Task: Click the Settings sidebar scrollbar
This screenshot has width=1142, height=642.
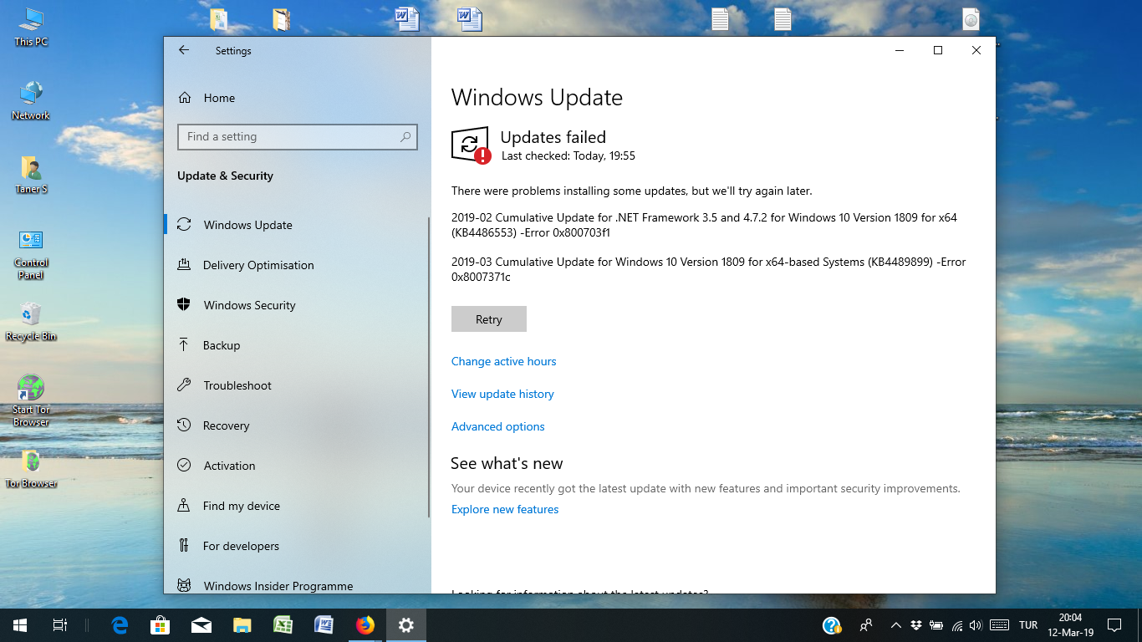Action: [x=429, y=368]
